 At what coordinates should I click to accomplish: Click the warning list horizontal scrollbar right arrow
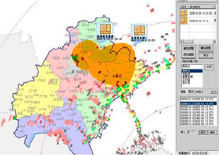214,41
